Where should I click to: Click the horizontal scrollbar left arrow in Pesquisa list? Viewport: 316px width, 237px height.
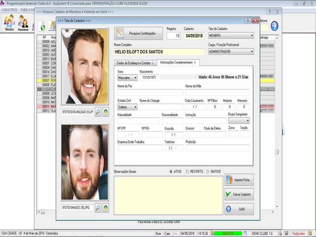39,212
